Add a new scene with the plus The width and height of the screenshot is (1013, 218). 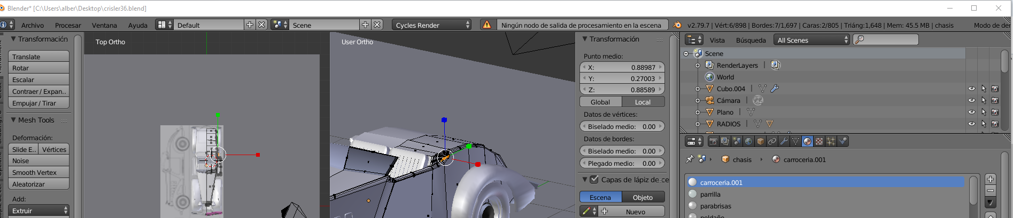(365, 25)
